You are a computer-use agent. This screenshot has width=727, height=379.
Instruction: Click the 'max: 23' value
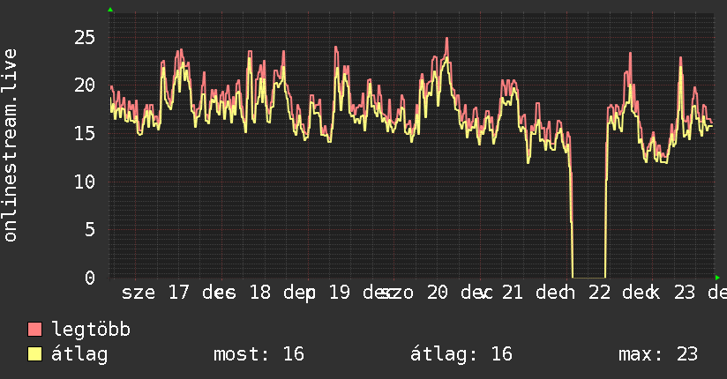pos(658,354)
